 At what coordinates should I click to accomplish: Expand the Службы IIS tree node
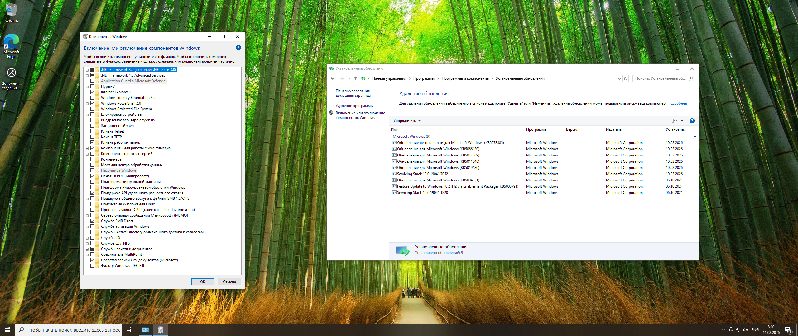coord(87,238)
